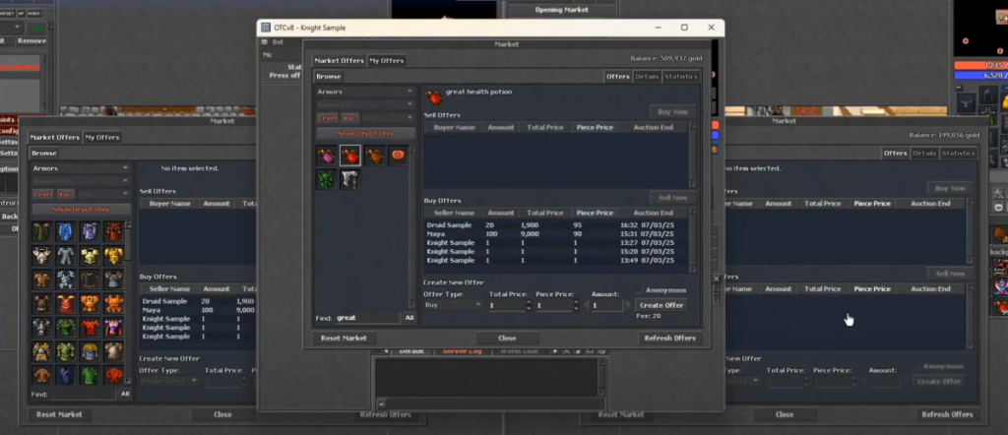Screen dimensions: 1008x435
Task: Select the axe item in Knight Sample market
Action: pyautogui.click(x=350, y=179)
